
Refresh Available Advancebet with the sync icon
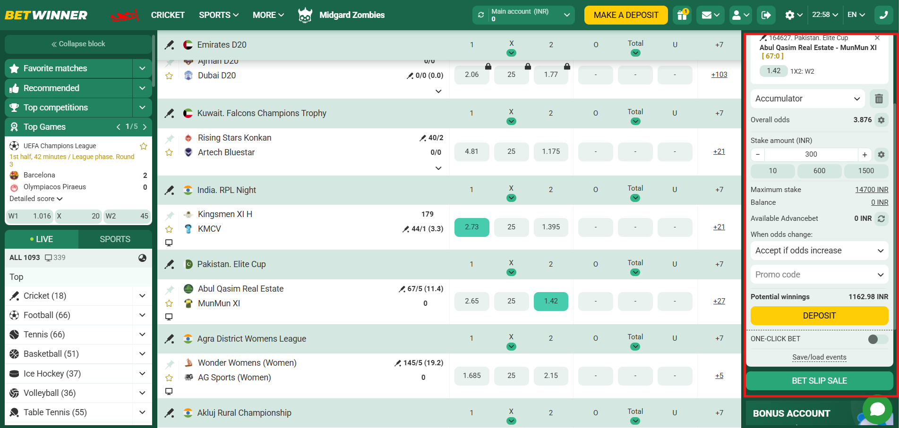[x=882, y=218]
